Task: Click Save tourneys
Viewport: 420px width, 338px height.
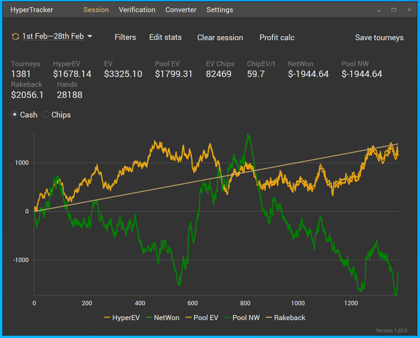Action: coord(379,38)
